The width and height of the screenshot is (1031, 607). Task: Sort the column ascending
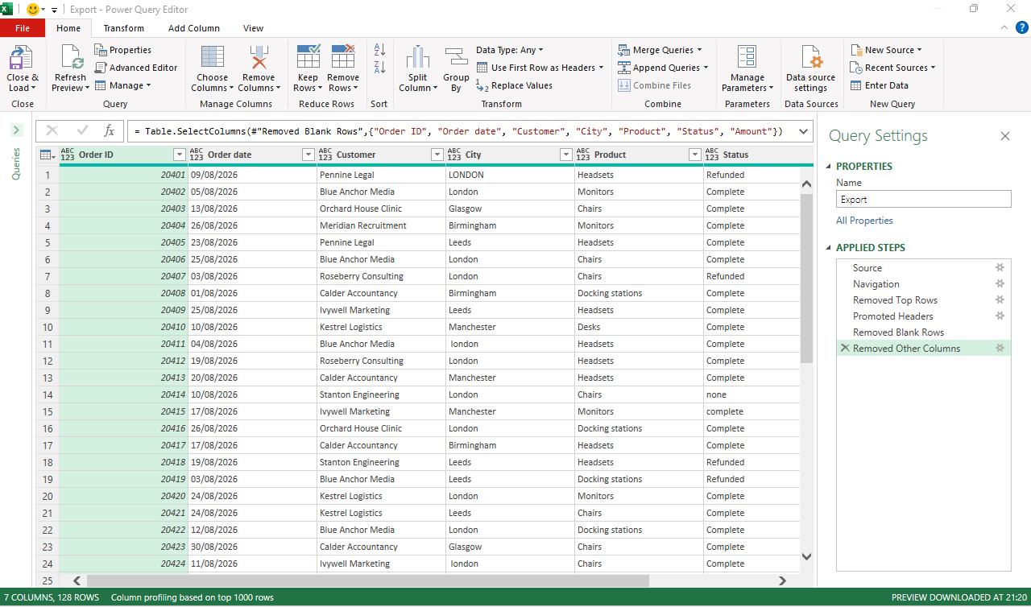(379, 50)
